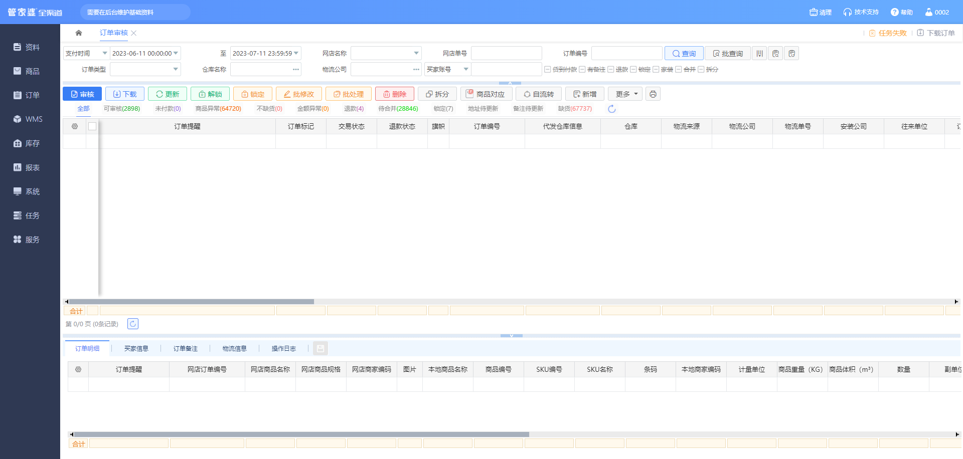Switch to the 操作日志 tab
This screenshot has height=459, width=963.
[x=284, y=349]
